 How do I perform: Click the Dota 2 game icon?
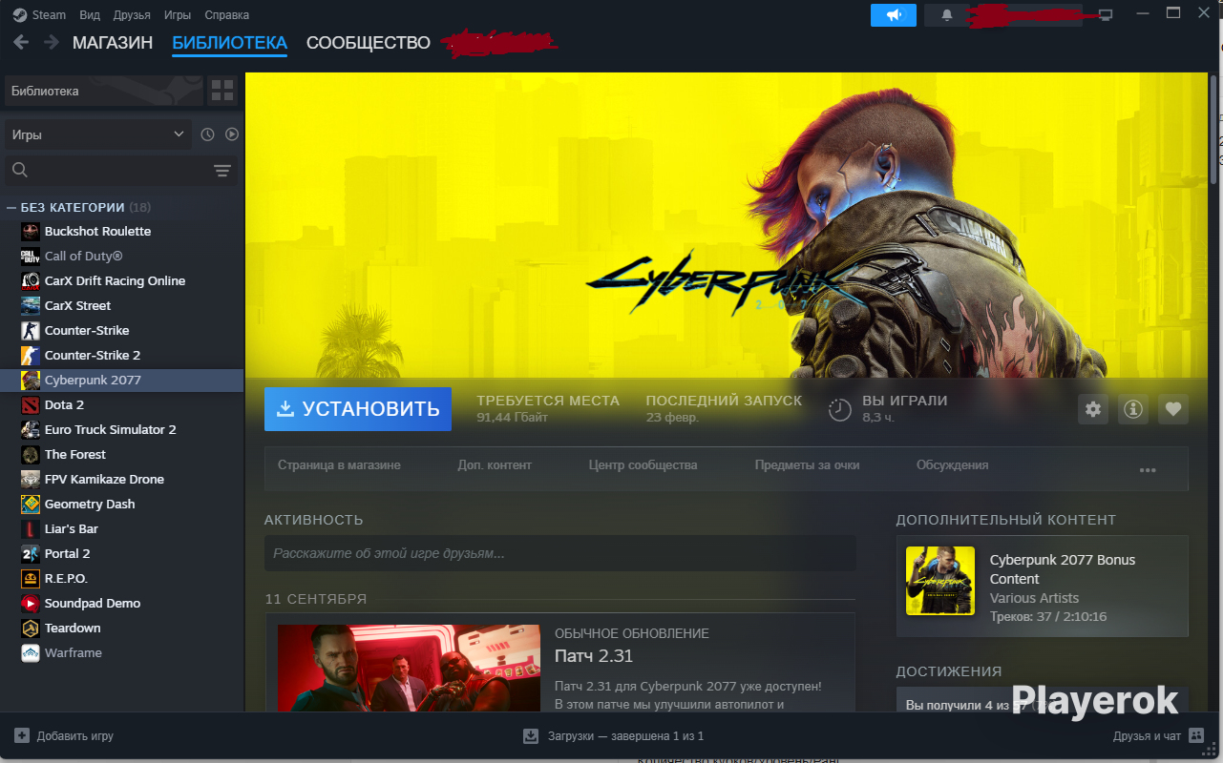(30, 405)
